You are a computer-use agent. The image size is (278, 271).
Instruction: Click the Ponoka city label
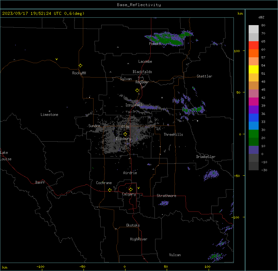(155, 44)
